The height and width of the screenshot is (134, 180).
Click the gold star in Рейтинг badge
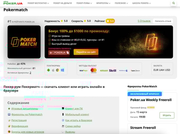pos(108,21)
